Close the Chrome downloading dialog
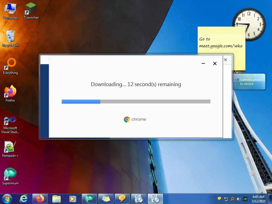Image resolution: width=272 pixels, height=204 pixels. click(x=215, y=63)
